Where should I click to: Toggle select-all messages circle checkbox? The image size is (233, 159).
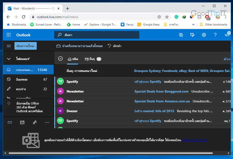click(x=60, y=59)
